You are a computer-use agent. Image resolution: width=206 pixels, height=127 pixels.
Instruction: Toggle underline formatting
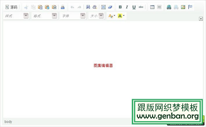click(134, 7)
